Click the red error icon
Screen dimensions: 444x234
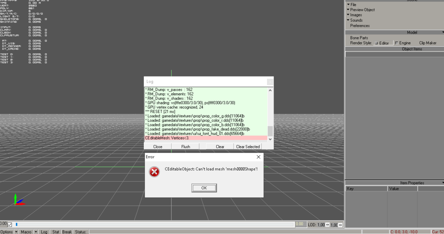(x=154, y=172)
